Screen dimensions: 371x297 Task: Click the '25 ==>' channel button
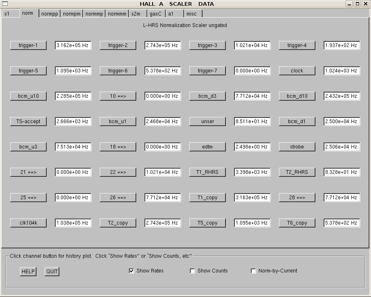(x=28, y=197)
